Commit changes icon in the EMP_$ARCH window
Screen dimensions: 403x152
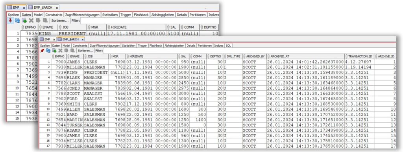tap(66, 51)
